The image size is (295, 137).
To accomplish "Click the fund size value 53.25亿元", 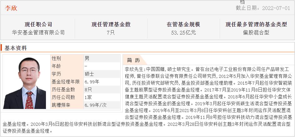I will click(x=183, y=33).
